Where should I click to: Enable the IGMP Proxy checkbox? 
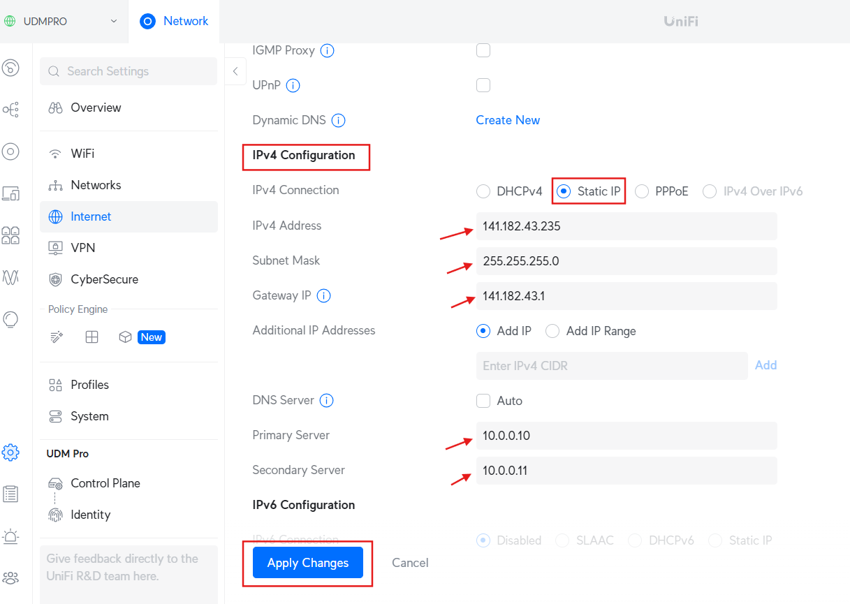click(x=483, y=50)
